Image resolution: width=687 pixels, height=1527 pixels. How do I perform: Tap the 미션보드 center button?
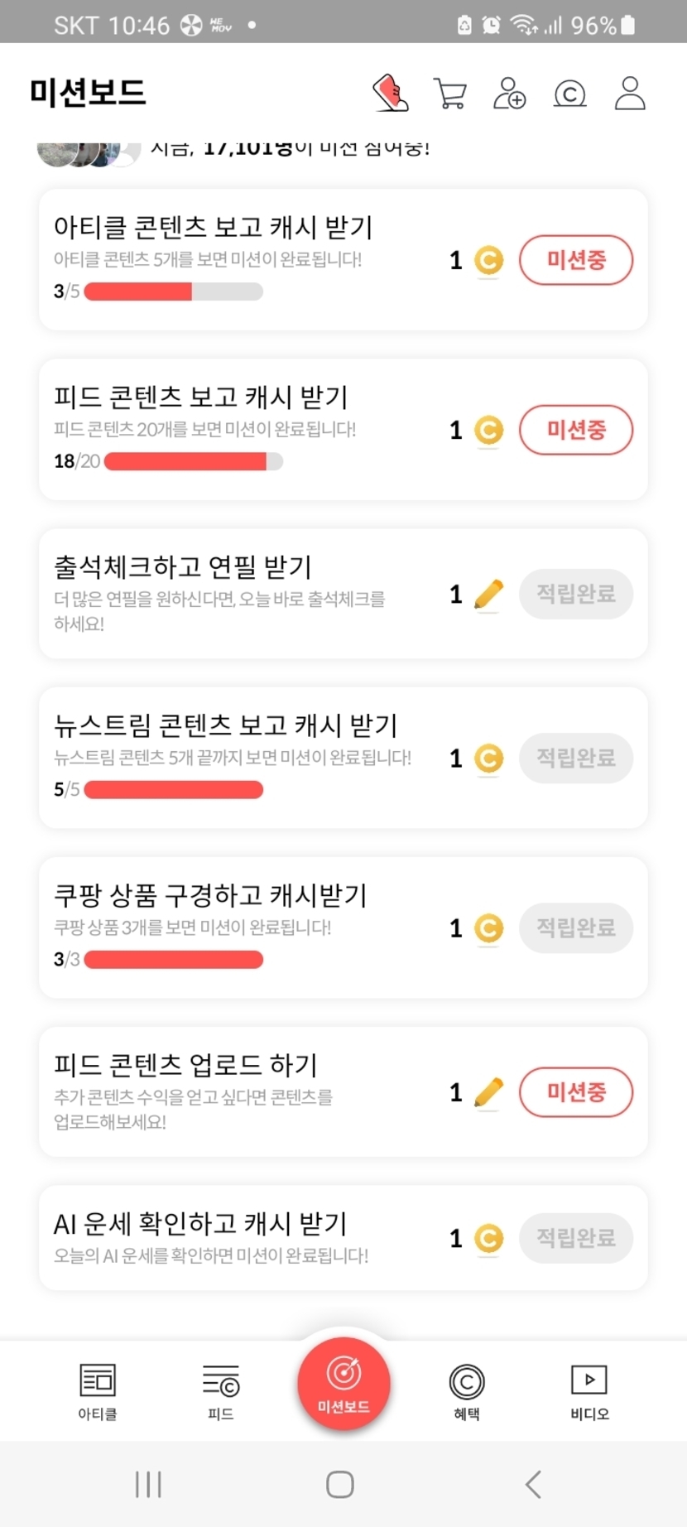click(343, 1383)
